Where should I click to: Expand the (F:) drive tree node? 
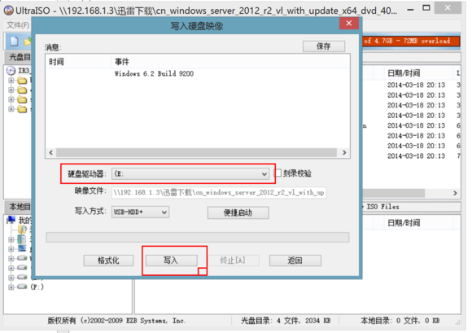point(11,287)
